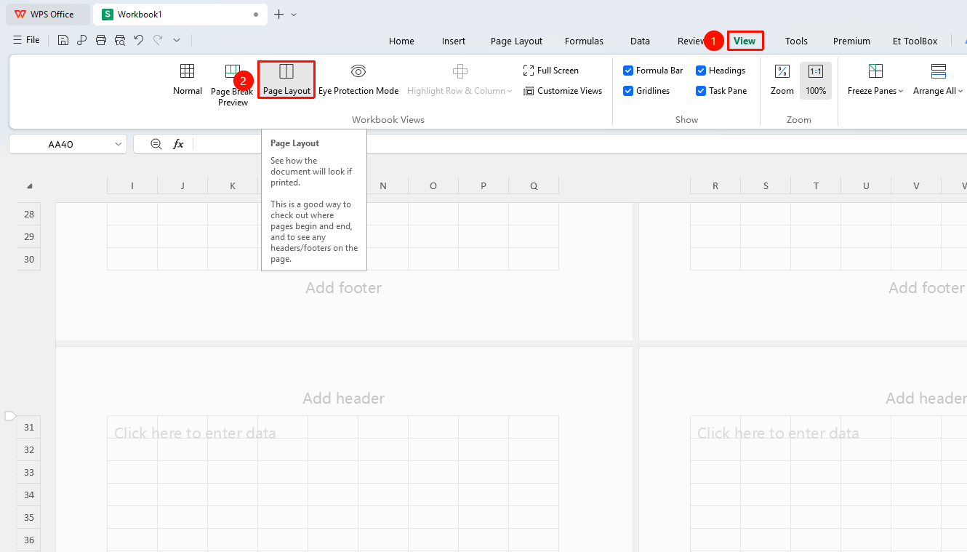This screenshot has width=967, height=552.
Task: Open Customize Views
Action: [563, 91]
